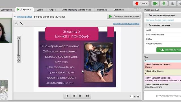Viewport: 181px width, 102px height.
Task: Collapse Остальные участники section
Action: pyautogui.click(x=146, y=25)
